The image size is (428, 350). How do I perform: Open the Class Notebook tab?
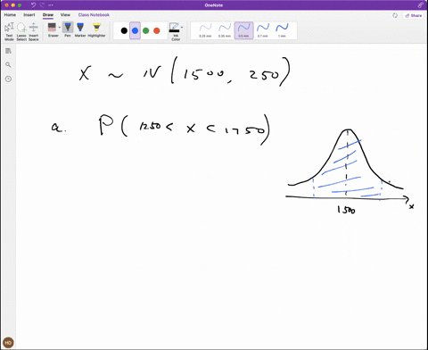click(94, 15)
